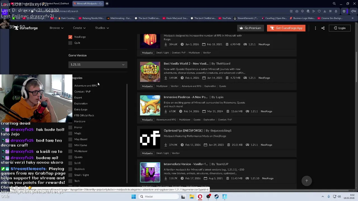Check the Multiplayer category checkbox
The width and height of the screenshot is (358, 201).
(x=70, y=151)
